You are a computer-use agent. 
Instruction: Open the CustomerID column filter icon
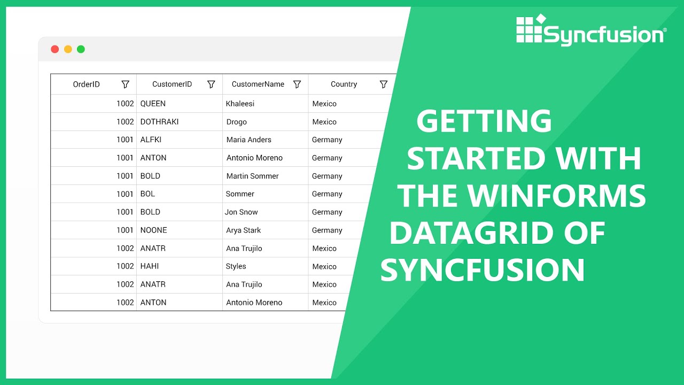click(211, 84)
